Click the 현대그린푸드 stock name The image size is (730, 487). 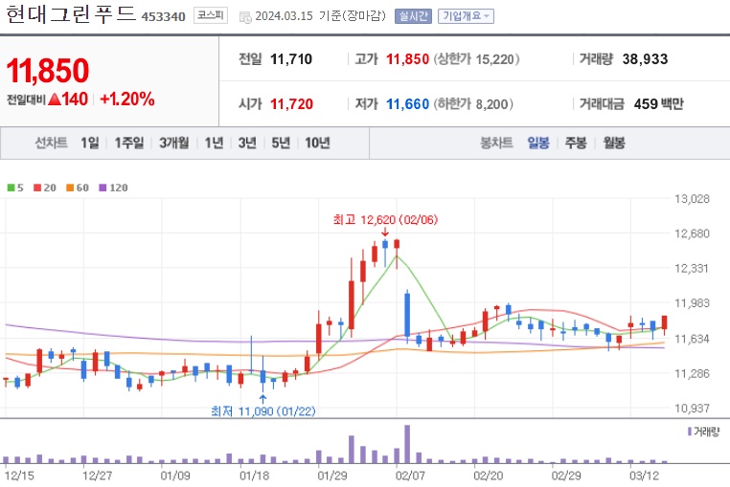click(x=71, y=14)
